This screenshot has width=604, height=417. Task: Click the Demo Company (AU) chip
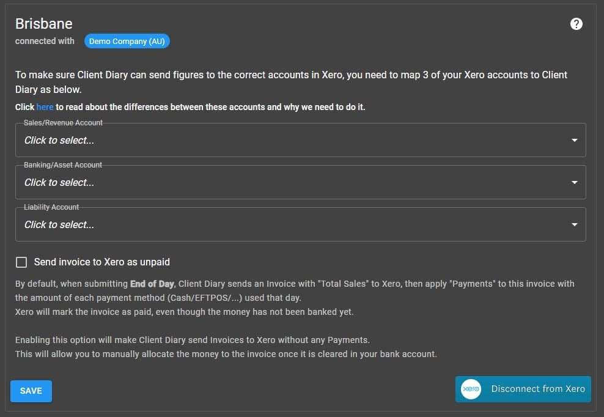pos(127,42)
